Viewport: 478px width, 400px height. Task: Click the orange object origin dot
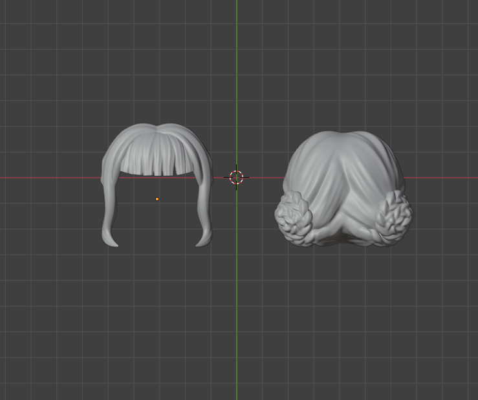tap(157, 199)
